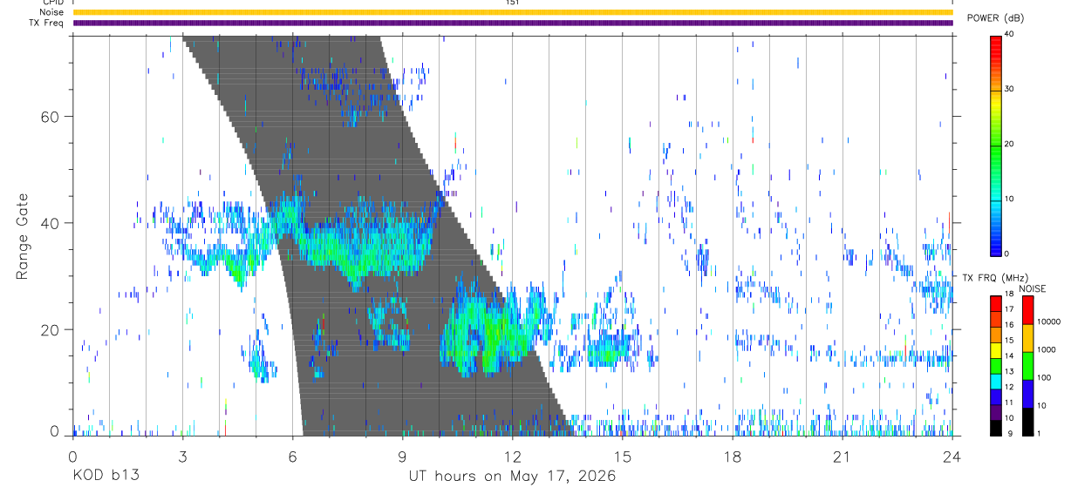This screenshot has width=1071, height=494.
Task: Click the red swatch in the NOISE legend
Action: pyautogui.click(x=1027, y=310)
